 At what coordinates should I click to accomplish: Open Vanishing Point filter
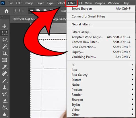(x=101, y=57)
